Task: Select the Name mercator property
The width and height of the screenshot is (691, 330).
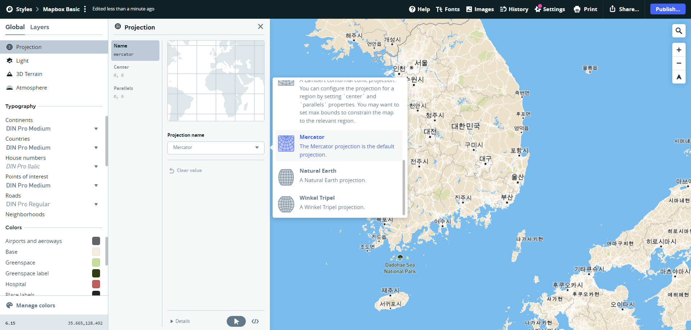Action: coord(135,50)
